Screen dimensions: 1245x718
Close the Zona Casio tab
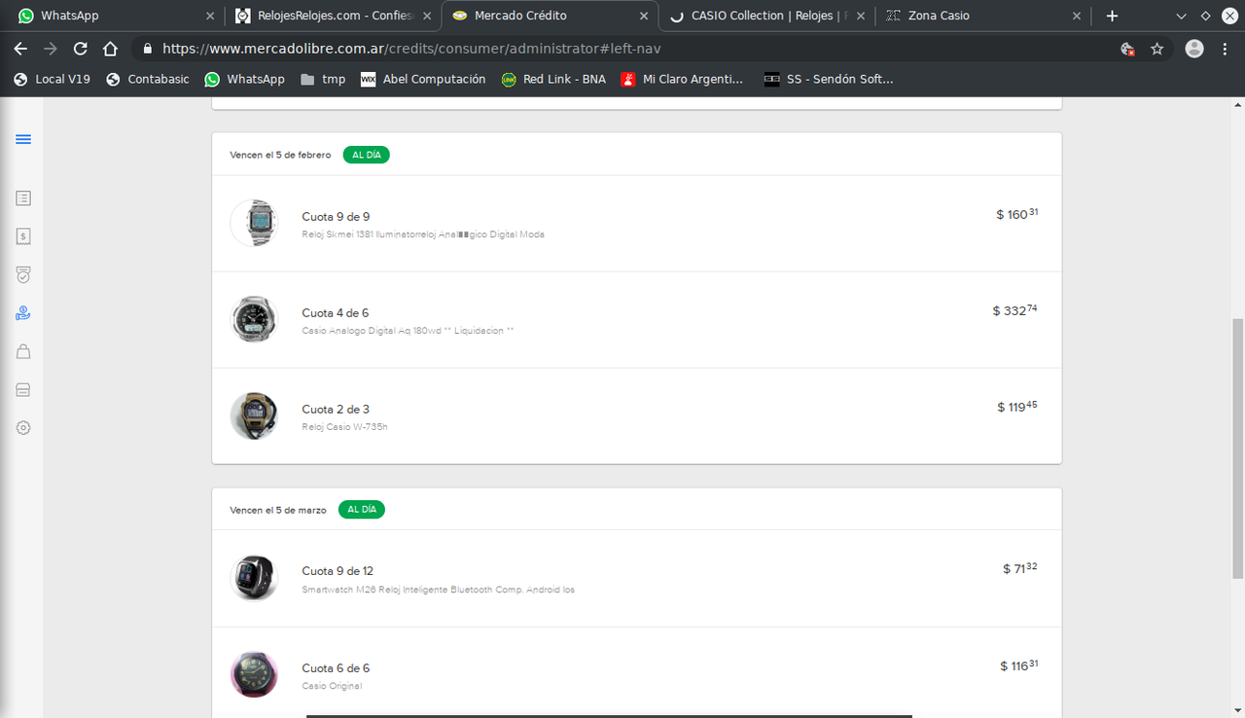click(1076, 16)
